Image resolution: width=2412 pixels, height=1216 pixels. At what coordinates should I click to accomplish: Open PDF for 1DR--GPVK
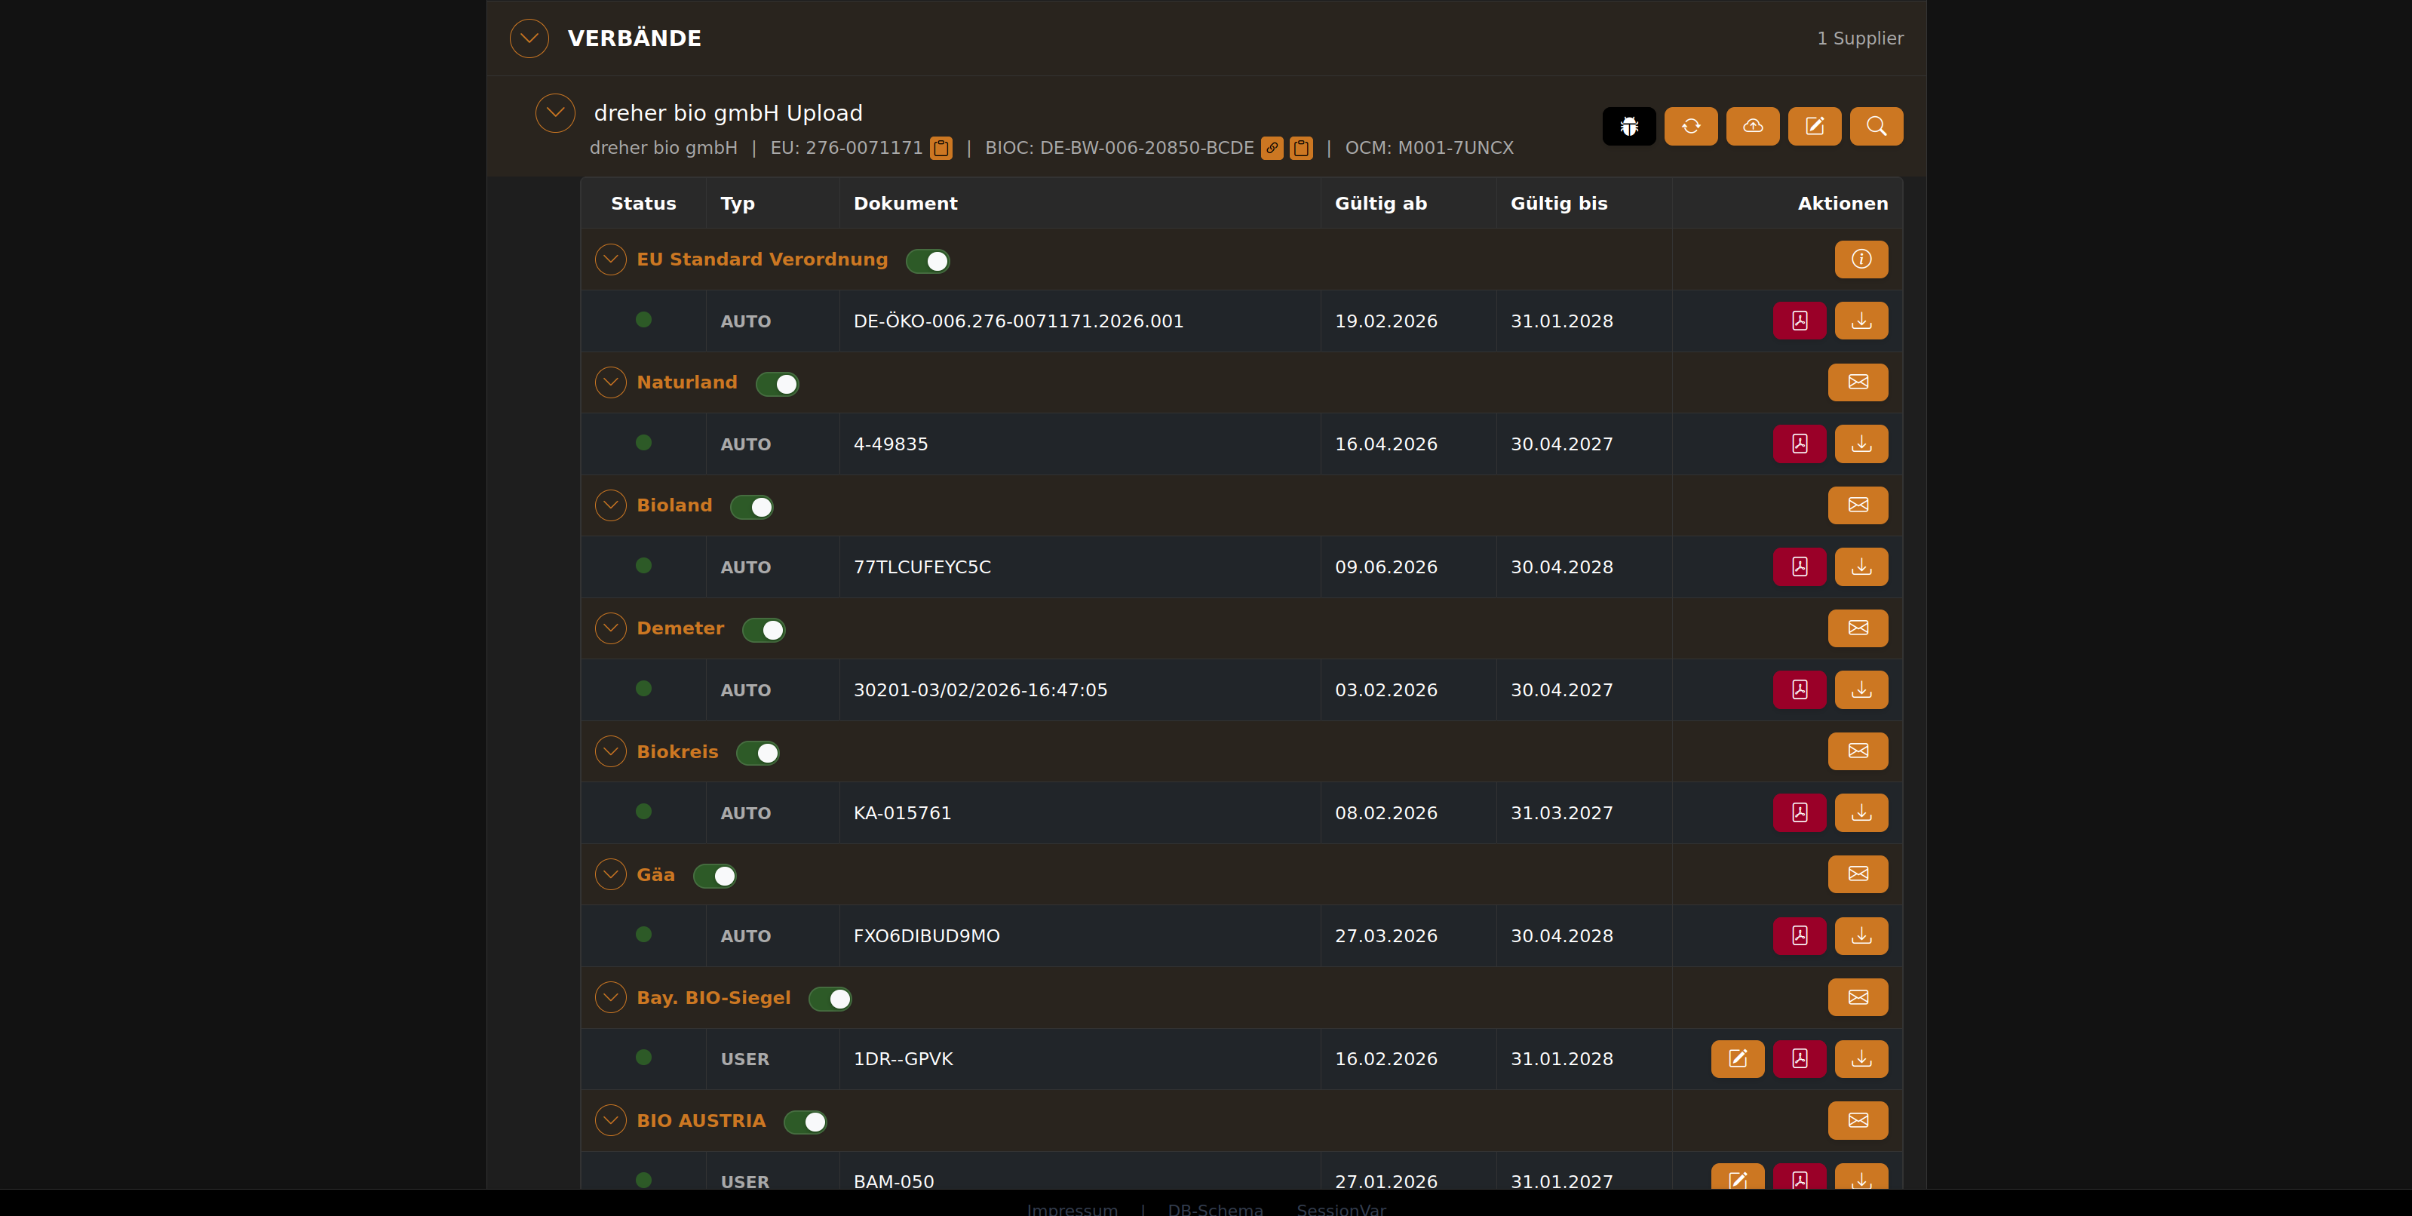pos(1799,1058)
